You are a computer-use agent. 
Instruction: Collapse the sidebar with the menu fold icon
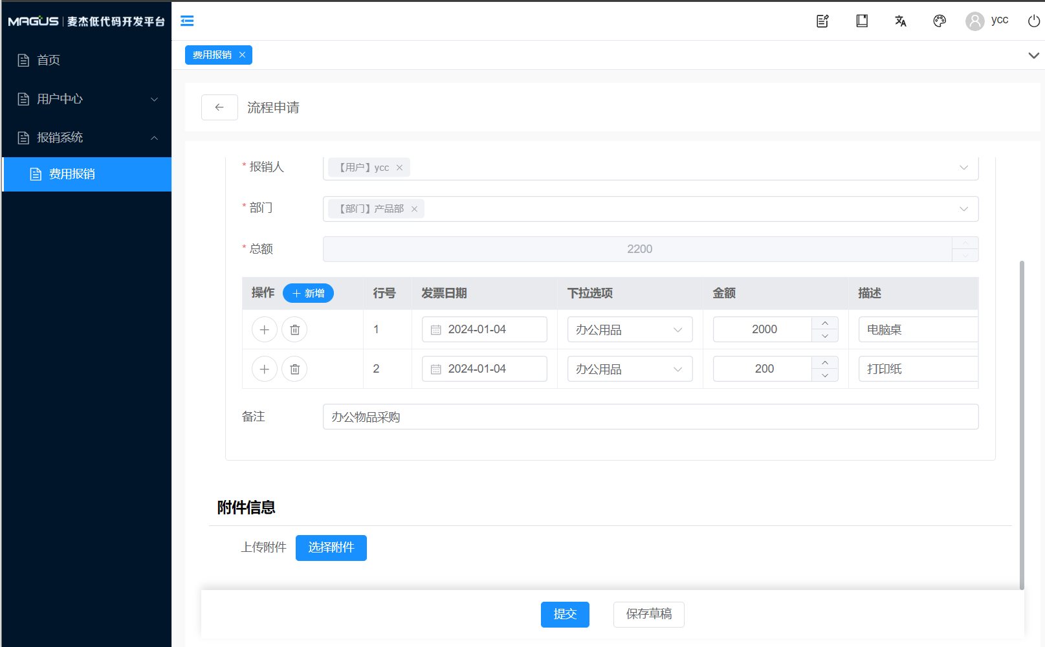click(x=187, y=21)
